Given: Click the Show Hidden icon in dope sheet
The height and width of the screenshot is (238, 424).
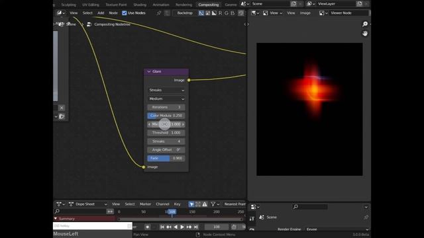Looking at the screenshot, I should click(x=198, y=204).
